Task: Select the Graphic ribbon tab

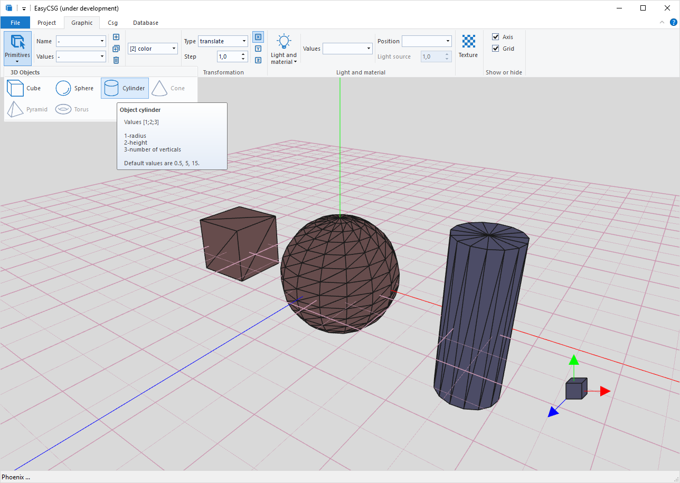Action: coord(82,23)
